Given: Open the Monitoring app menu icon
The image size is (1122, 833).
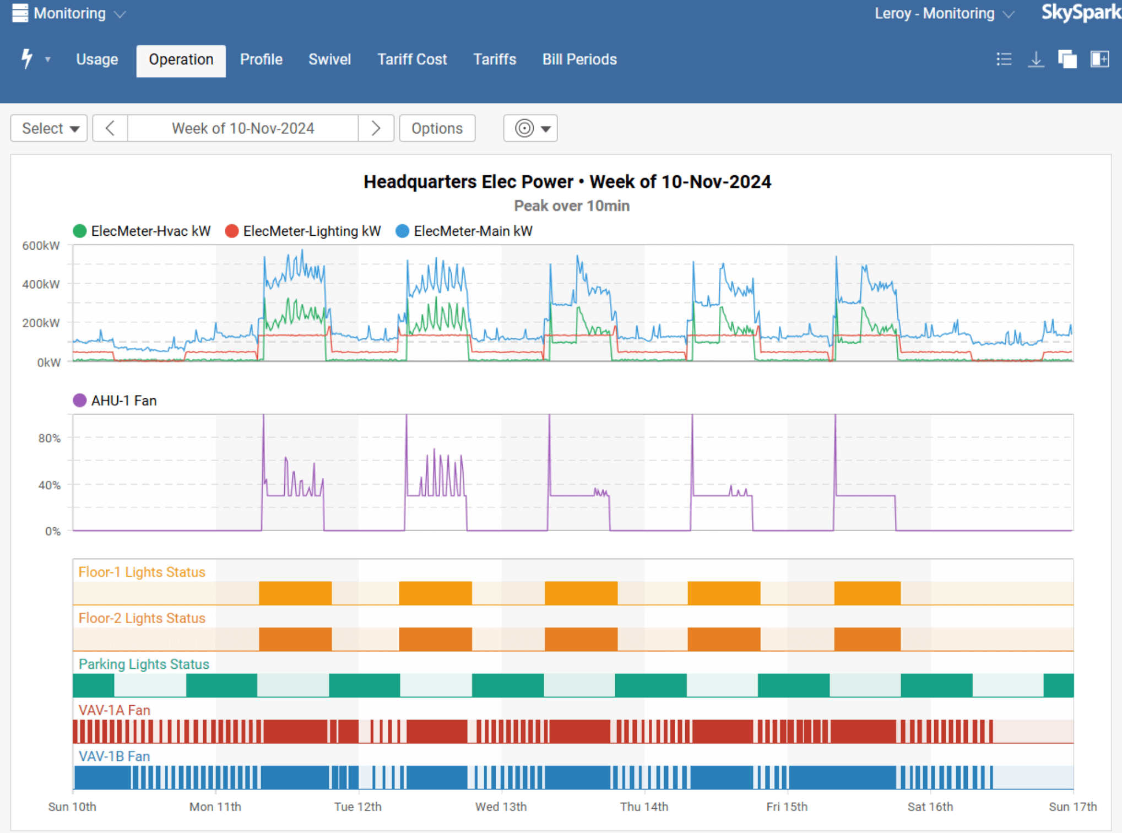Looking at the screenshot, I should click(20, 13).
